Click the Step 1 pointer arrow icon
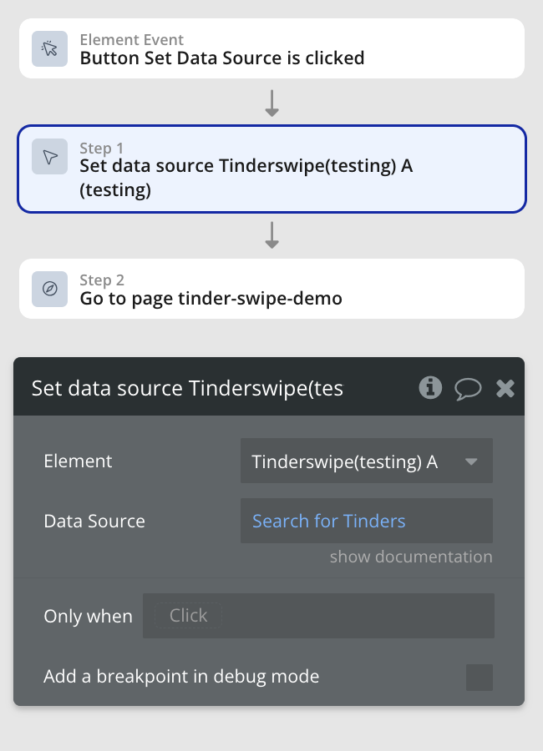This screenshot has height=751, width=543. point(49,157)
